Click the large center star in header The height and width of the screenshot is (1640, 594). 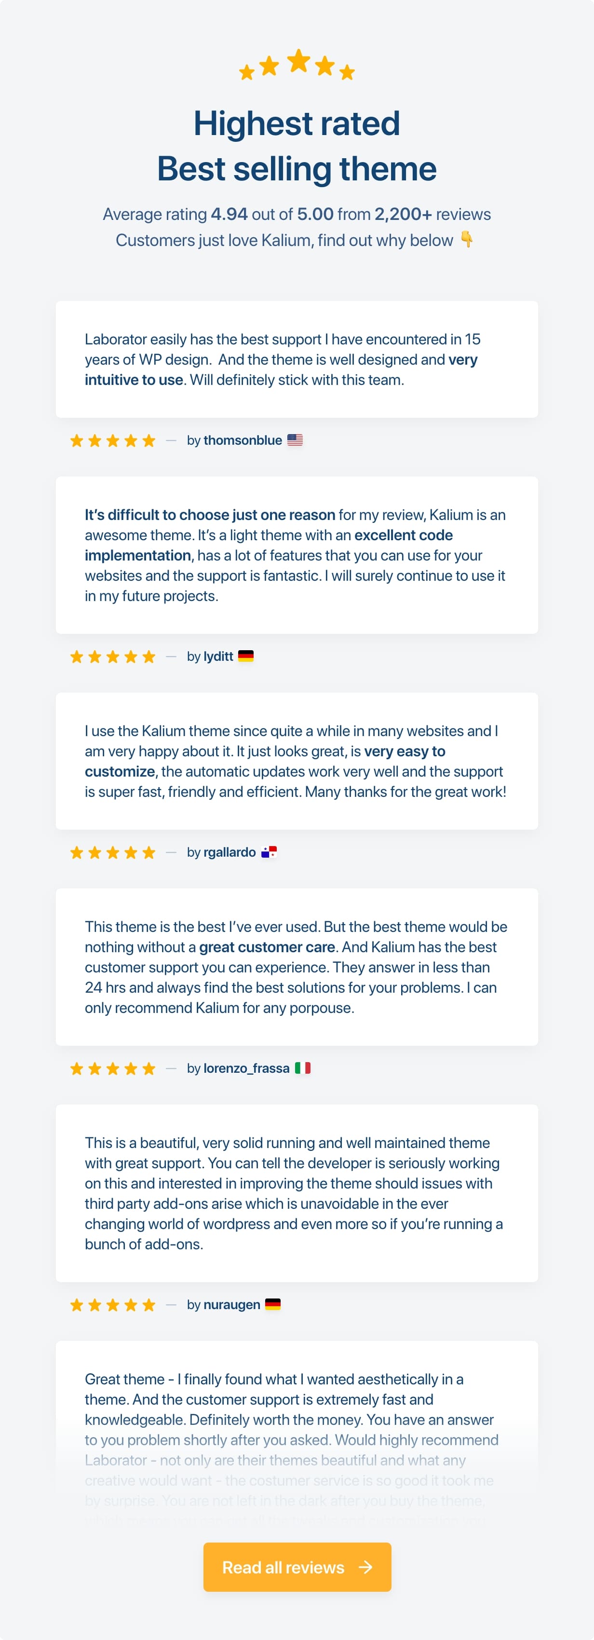click(x=298, y=61)
